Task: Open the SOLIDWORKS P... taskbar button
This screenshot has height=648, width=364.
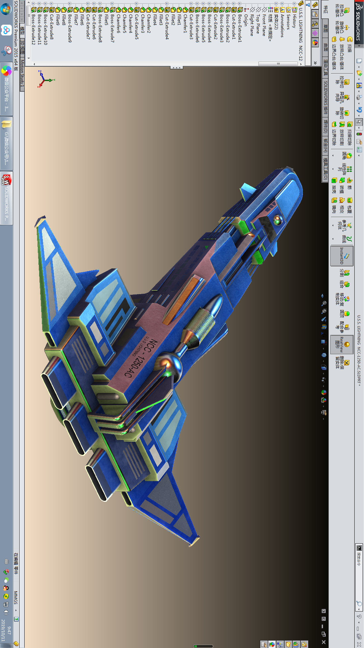Action: point(6,198)
